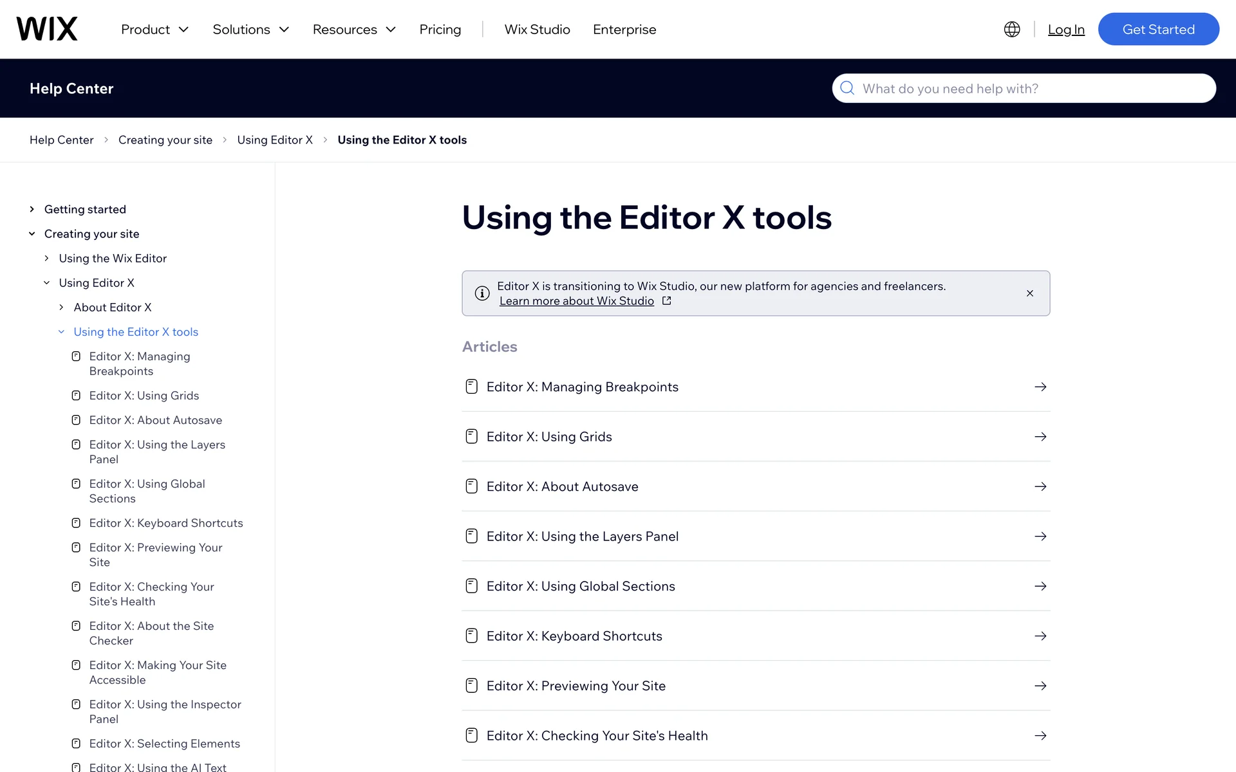The height and width of the screenshot is (772, 1236).
Task: Click the external link icon after Wix Studio
Action: [x=667, y=301]
